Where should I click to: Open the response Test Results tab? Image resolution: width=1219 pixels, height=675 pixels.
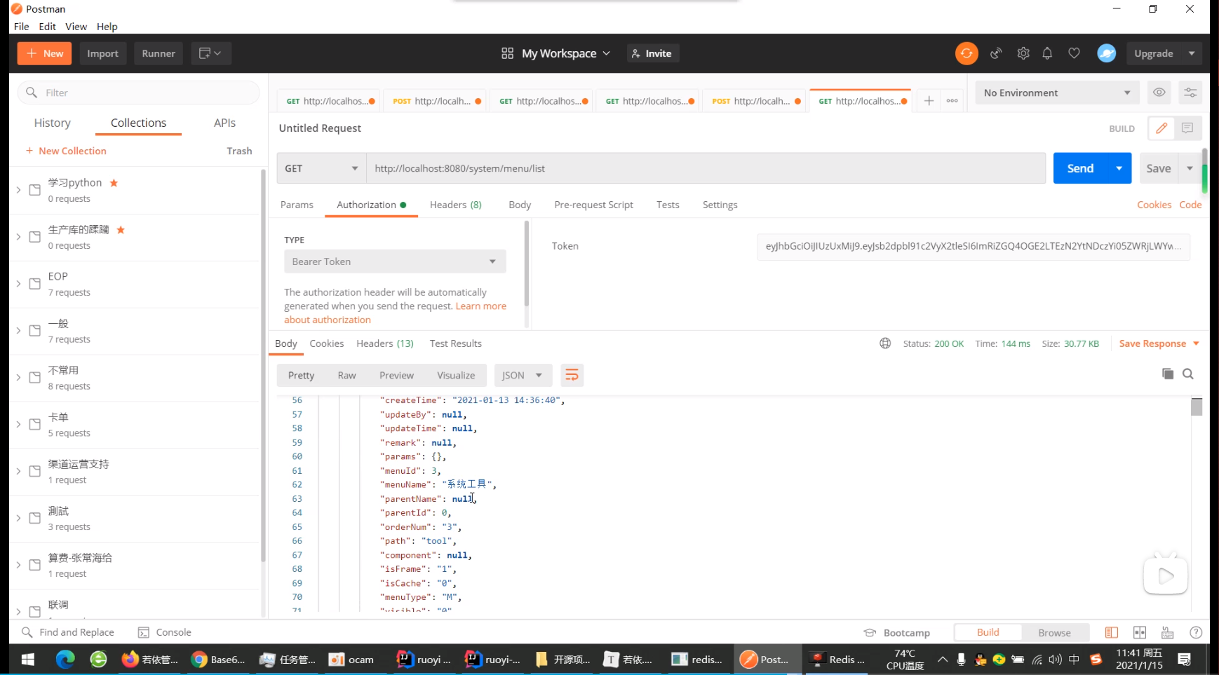(x=456, y=343)
